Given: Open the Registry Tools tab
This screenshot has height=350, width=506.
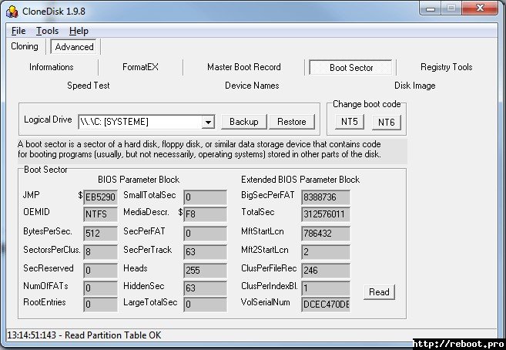Looking at the screenshot, I should (x=446, y=67).
